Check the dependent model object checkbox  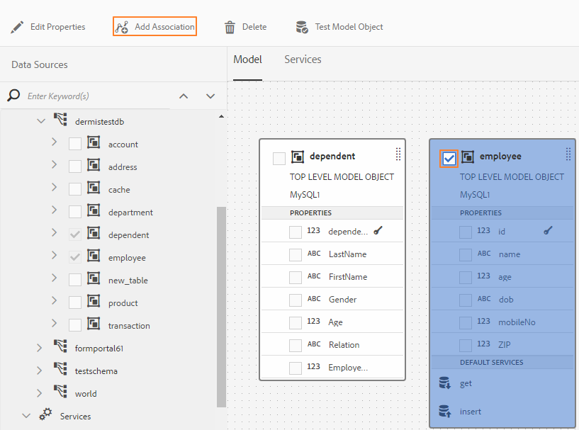click(279, 159)
